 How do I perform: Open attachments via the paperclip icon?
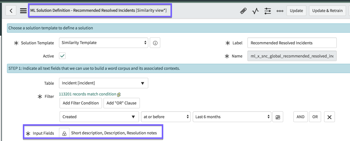(x=243, y=11)
